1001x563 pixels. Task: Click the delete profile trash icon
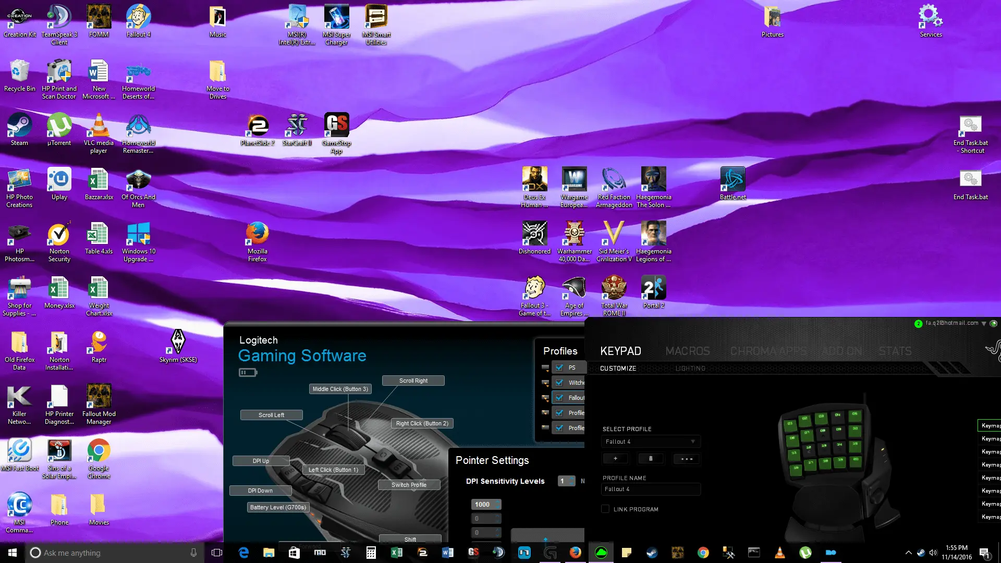click(x=651, y=459)
